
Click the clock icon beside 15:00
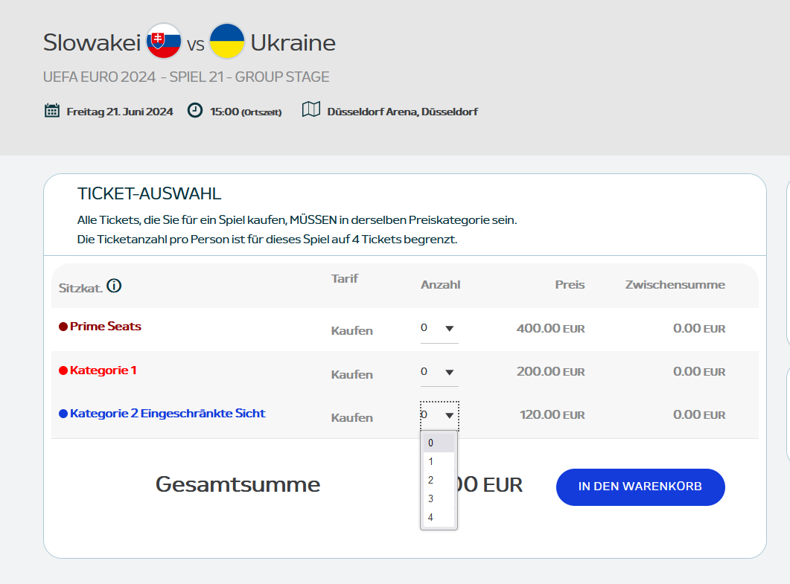click(x=195, y=110)
